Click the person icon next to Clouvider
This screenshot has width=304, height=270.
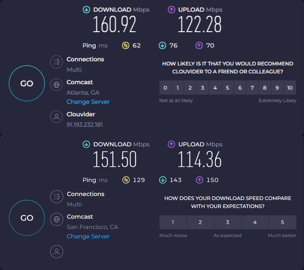point(56,117)
